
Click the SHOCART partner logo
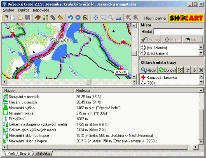pyautogui.click(x=186, y=18)
